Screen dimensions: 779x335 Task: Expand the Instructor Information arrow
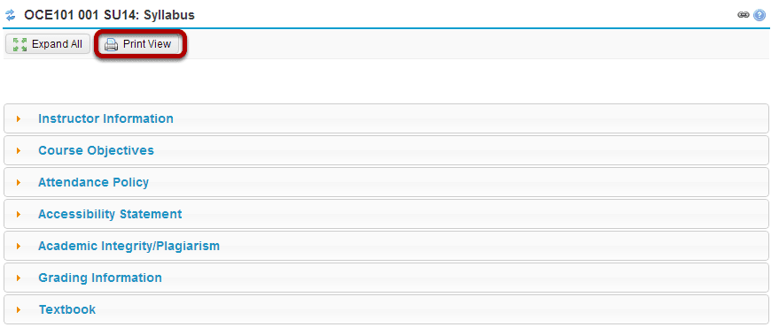19,119
